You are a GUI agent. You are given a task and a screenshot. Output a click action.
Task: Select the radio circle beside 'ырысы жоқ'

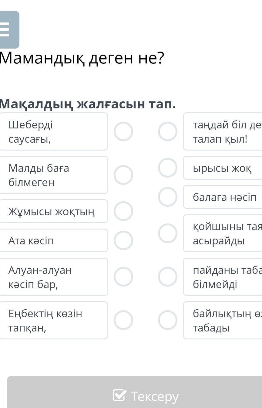168,168
